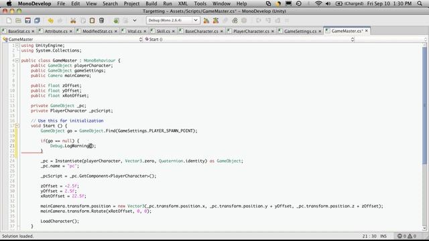Close the GameMaster.cs tab

[x=367, y=31]
